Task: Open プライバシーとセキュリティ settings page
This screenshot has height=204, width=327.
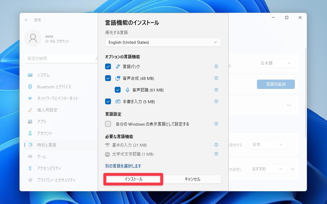Action: (61, 180)
